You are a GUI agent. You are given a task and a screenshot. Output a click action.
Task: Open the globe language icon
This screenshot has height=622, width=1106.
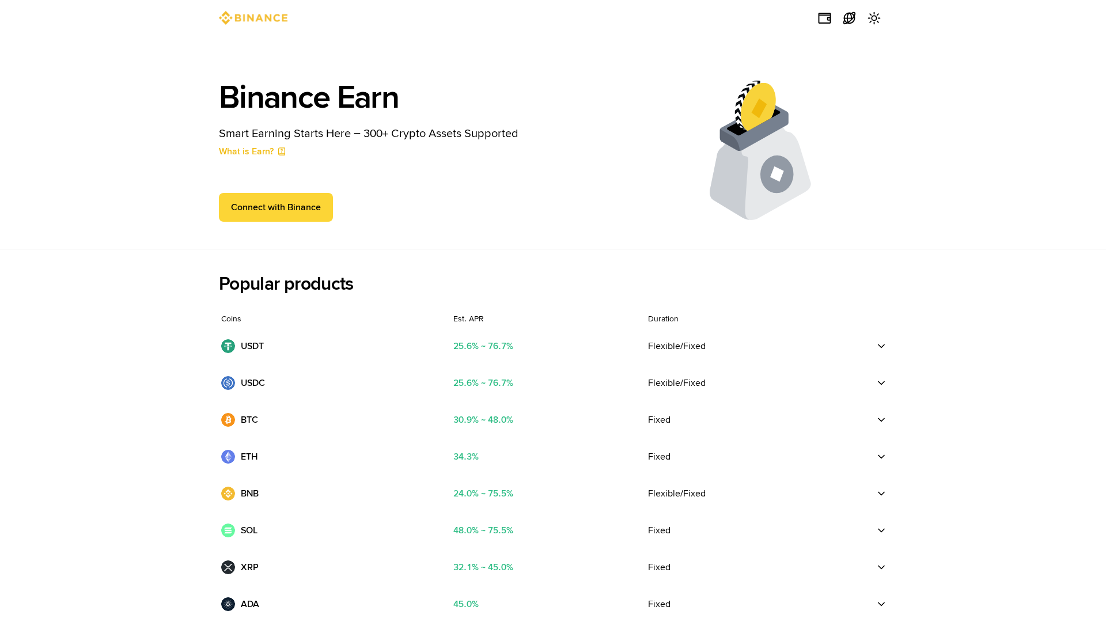pyautogui.click(x=849, y=18)
